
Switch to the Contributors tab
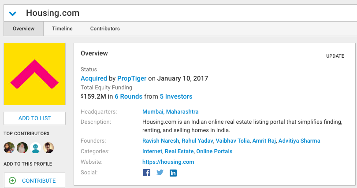coord(105,29)
